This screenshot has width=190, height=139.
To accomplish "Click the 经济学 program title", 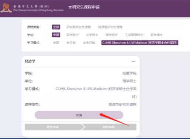I will 30,61.
